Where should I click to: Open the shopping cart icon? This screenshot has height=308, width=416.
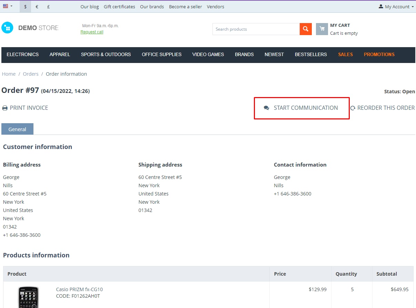click(x=322, y=29)
